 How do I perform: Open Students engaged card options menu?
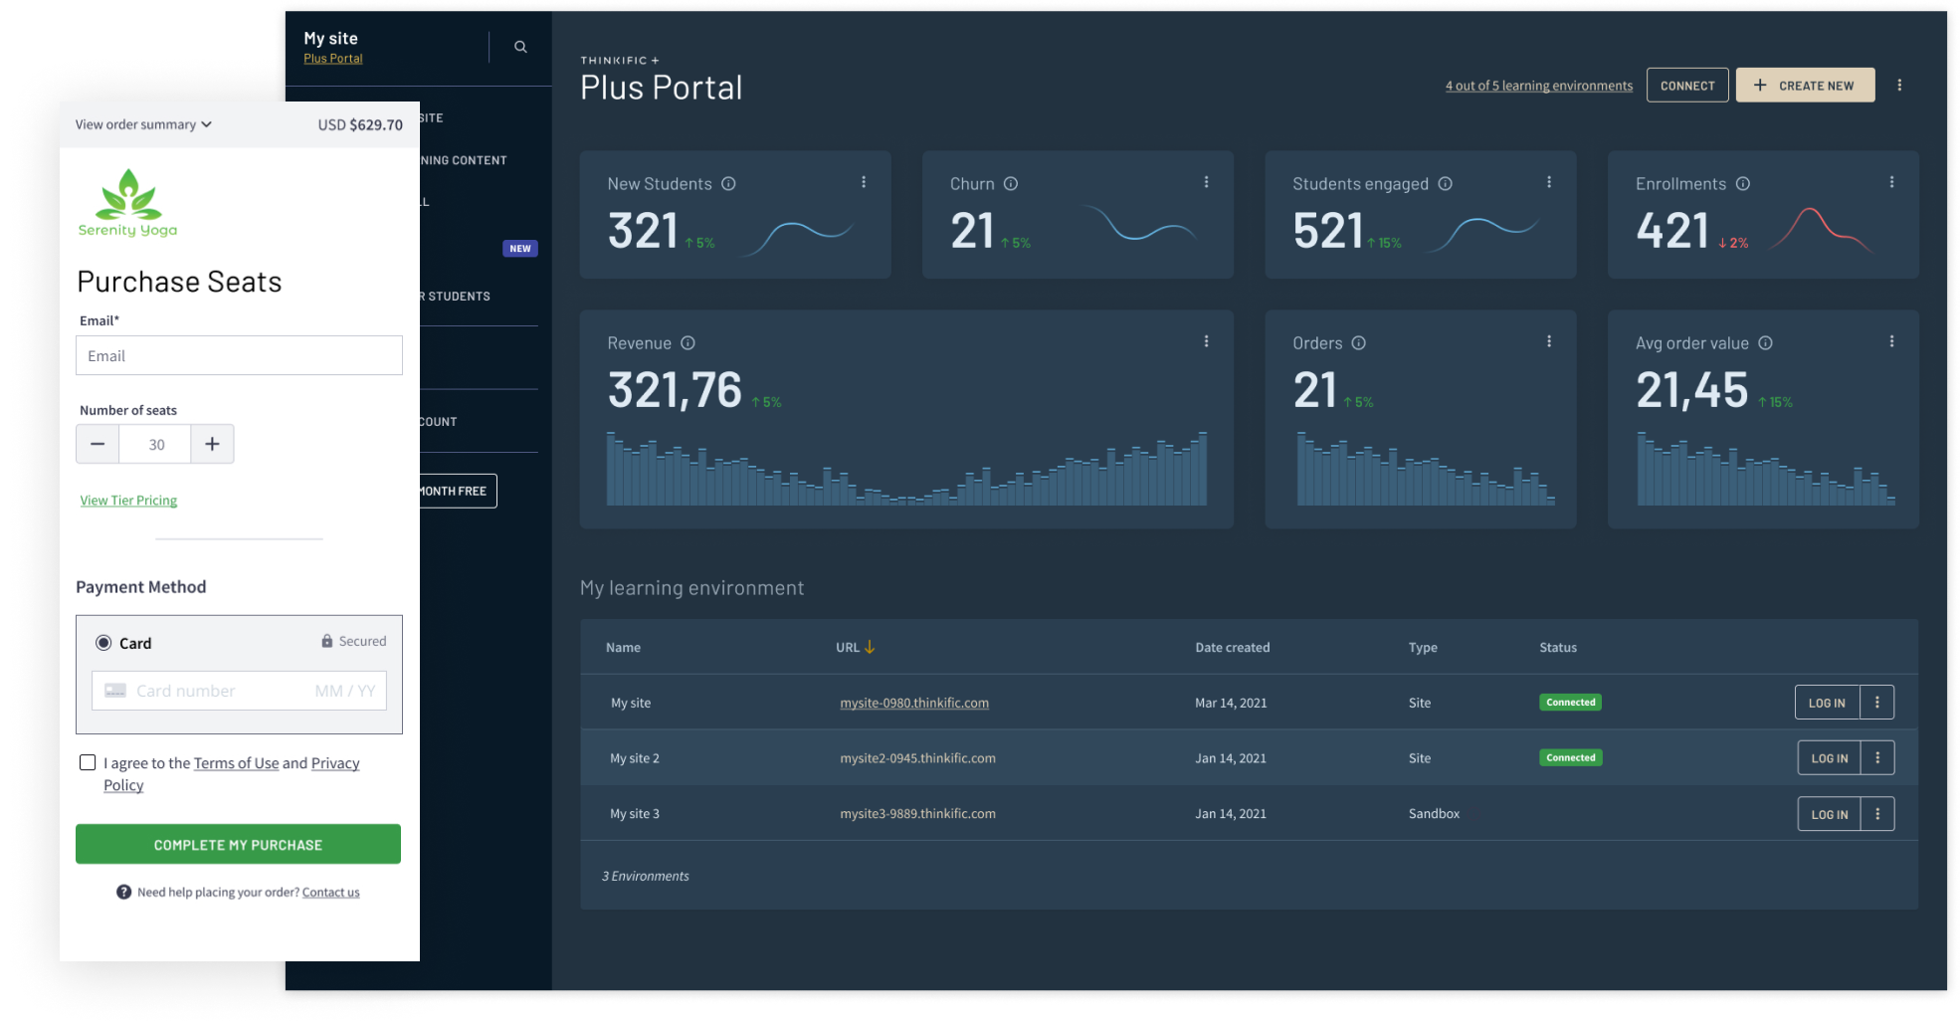point(1549,182)
